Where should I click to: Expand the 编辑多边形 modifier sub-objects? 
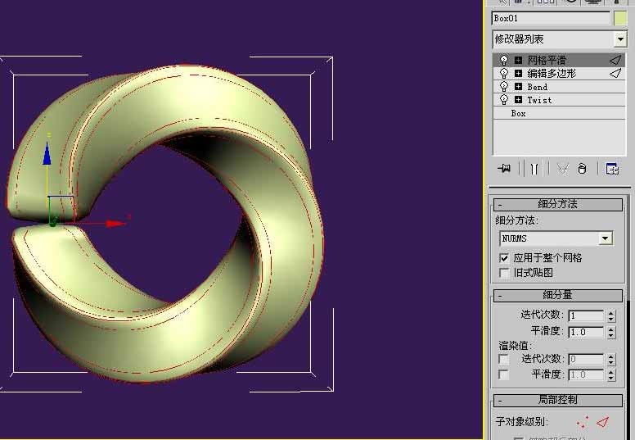518,74
